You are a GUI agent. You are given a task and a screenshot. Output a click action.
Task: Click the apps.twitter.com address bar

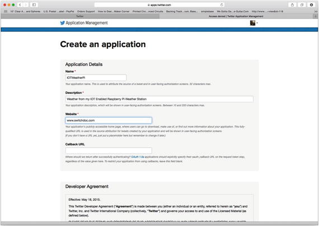point(159,5)
